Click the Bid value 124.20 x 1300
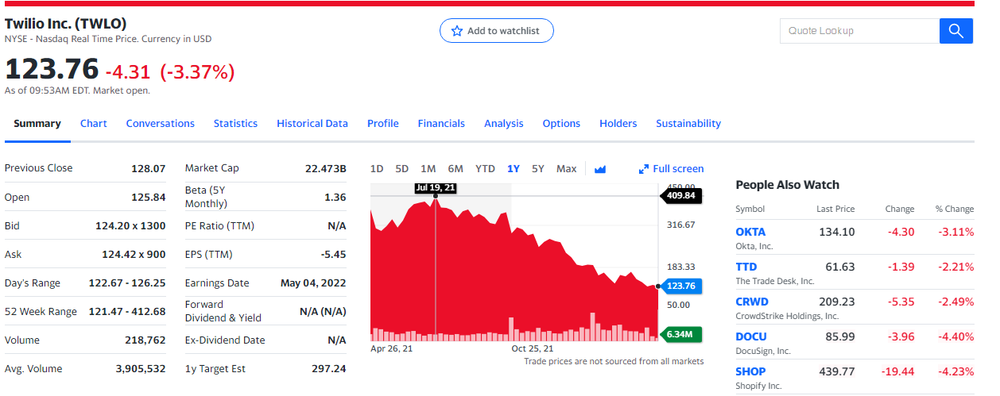This screenshot has height=396, width=1000. pos(130,226)
